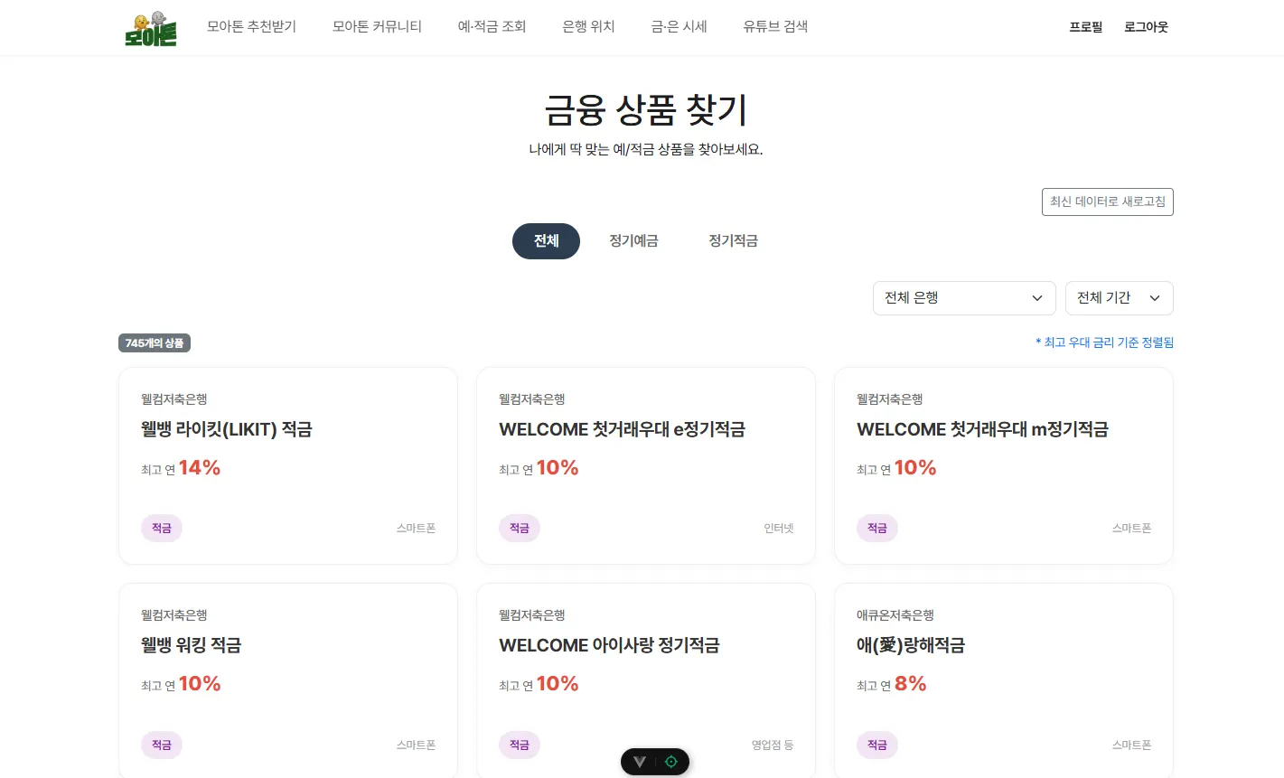Click the 전체 은행 dropdown chevron
The width and height of the screenshot is (1284, 778).
pyautogui.click(x=1036, y=298)
